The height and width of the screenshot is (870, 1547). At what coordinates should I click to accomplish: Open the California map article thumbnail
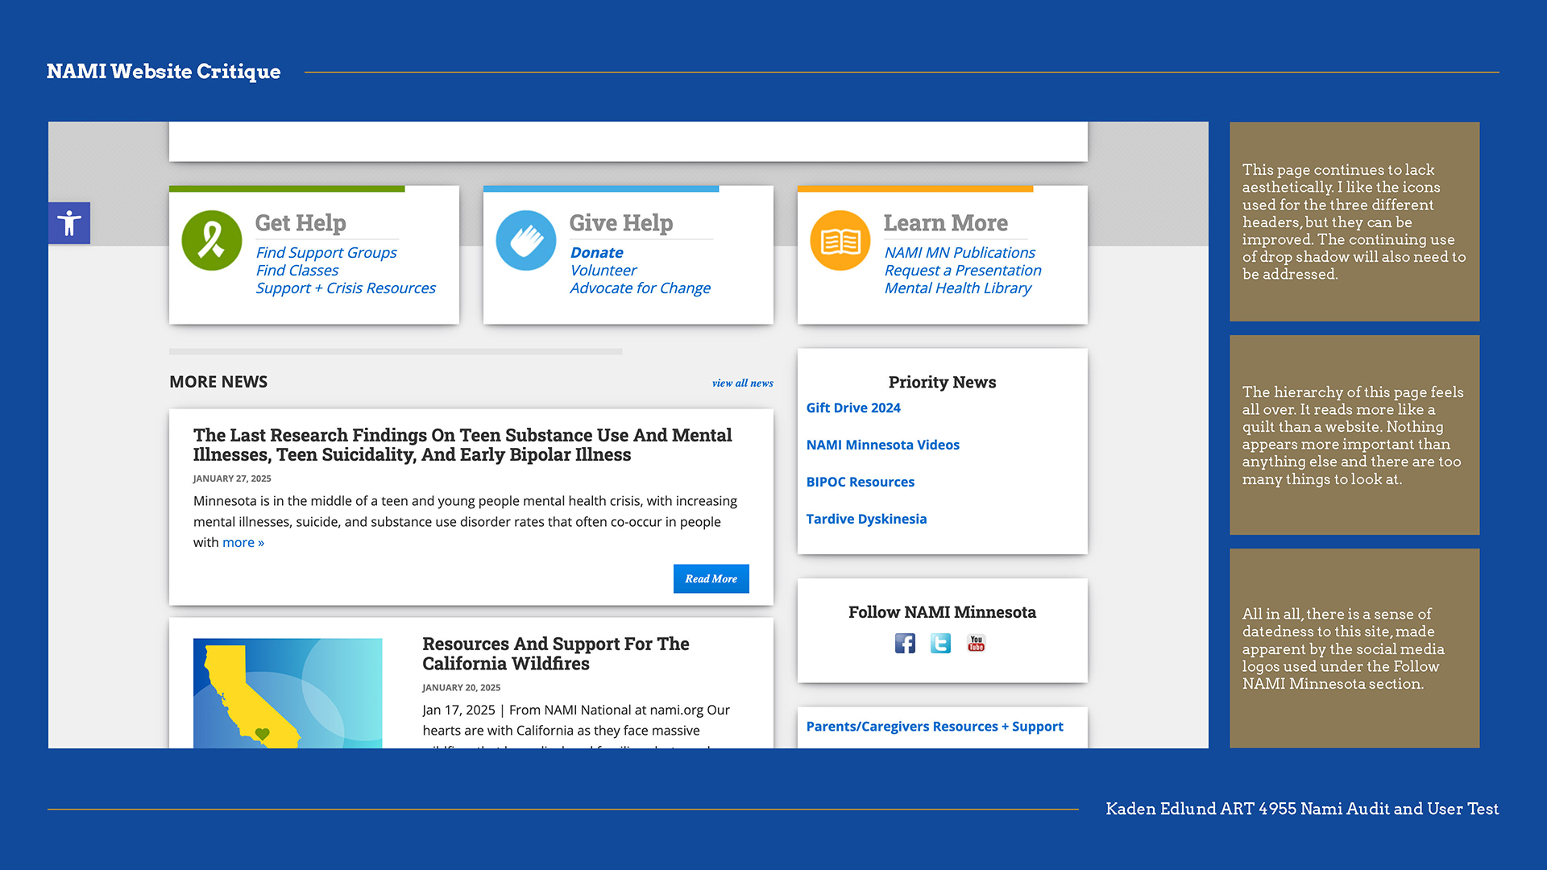[x=288, y=693]
